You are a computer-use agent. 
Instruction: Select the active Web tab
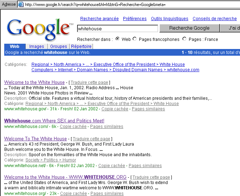[14, 47]
